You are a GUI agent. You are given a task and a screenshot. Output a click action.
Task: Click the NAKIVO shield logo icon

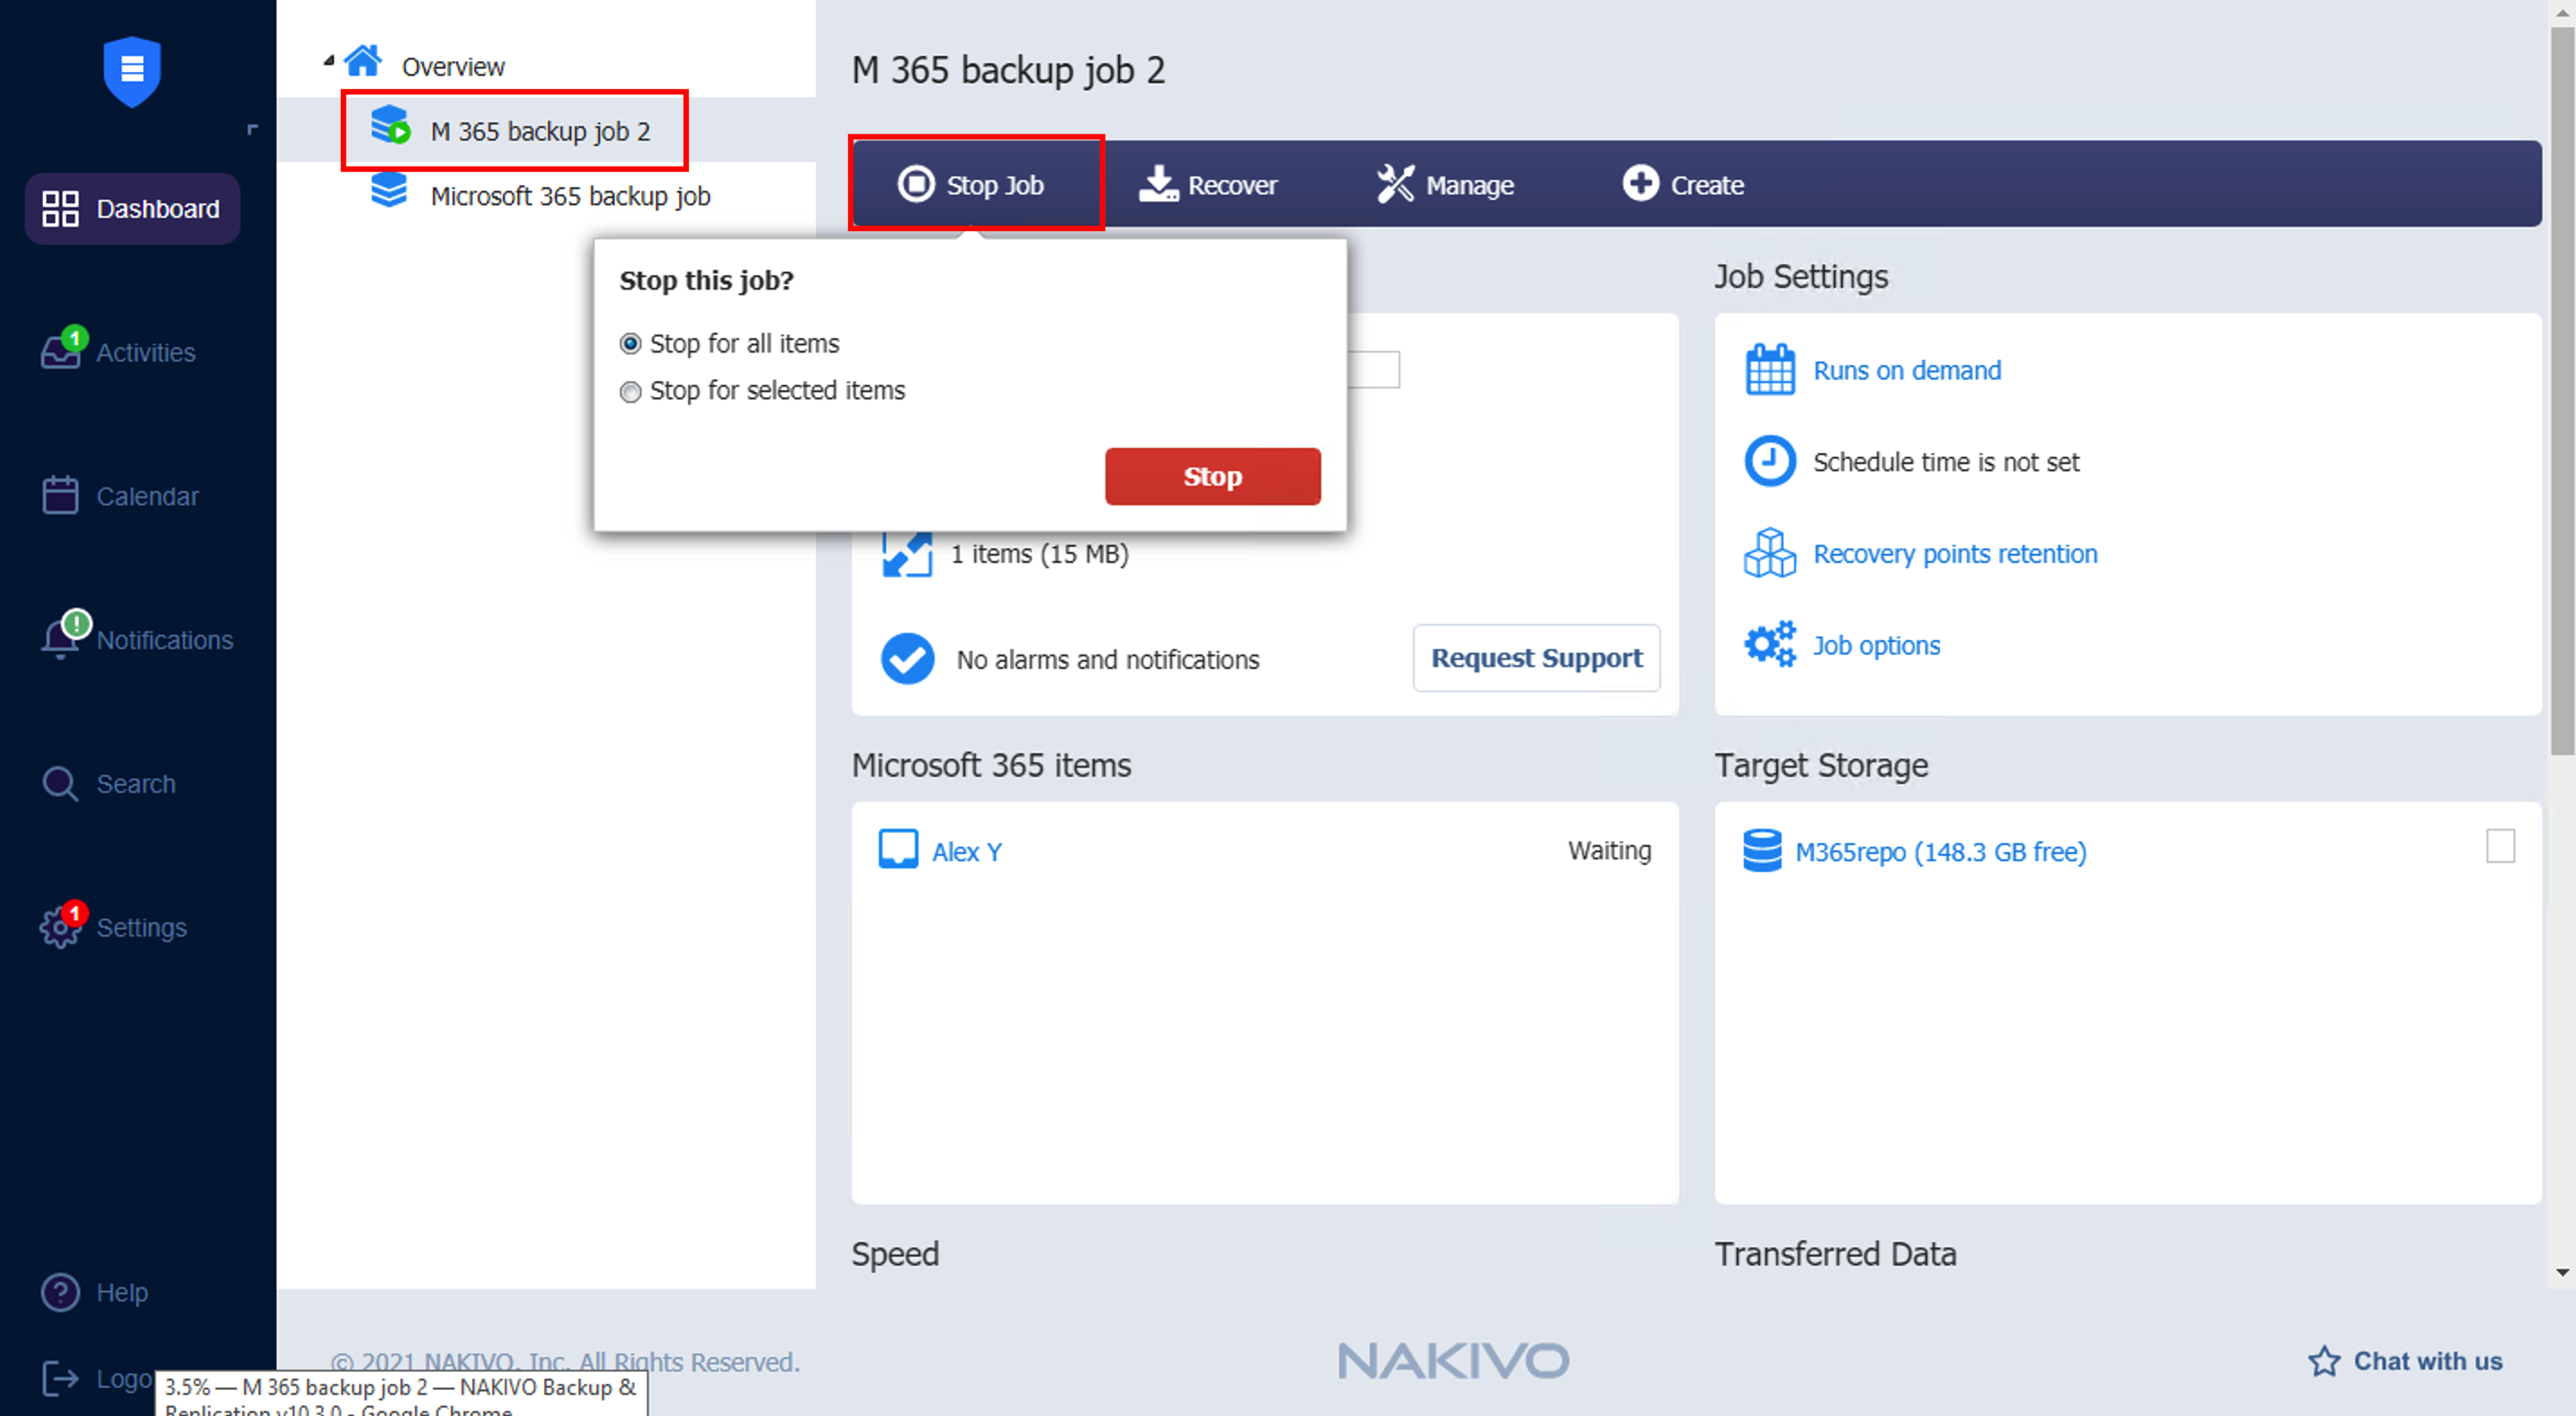coord(132,70)
